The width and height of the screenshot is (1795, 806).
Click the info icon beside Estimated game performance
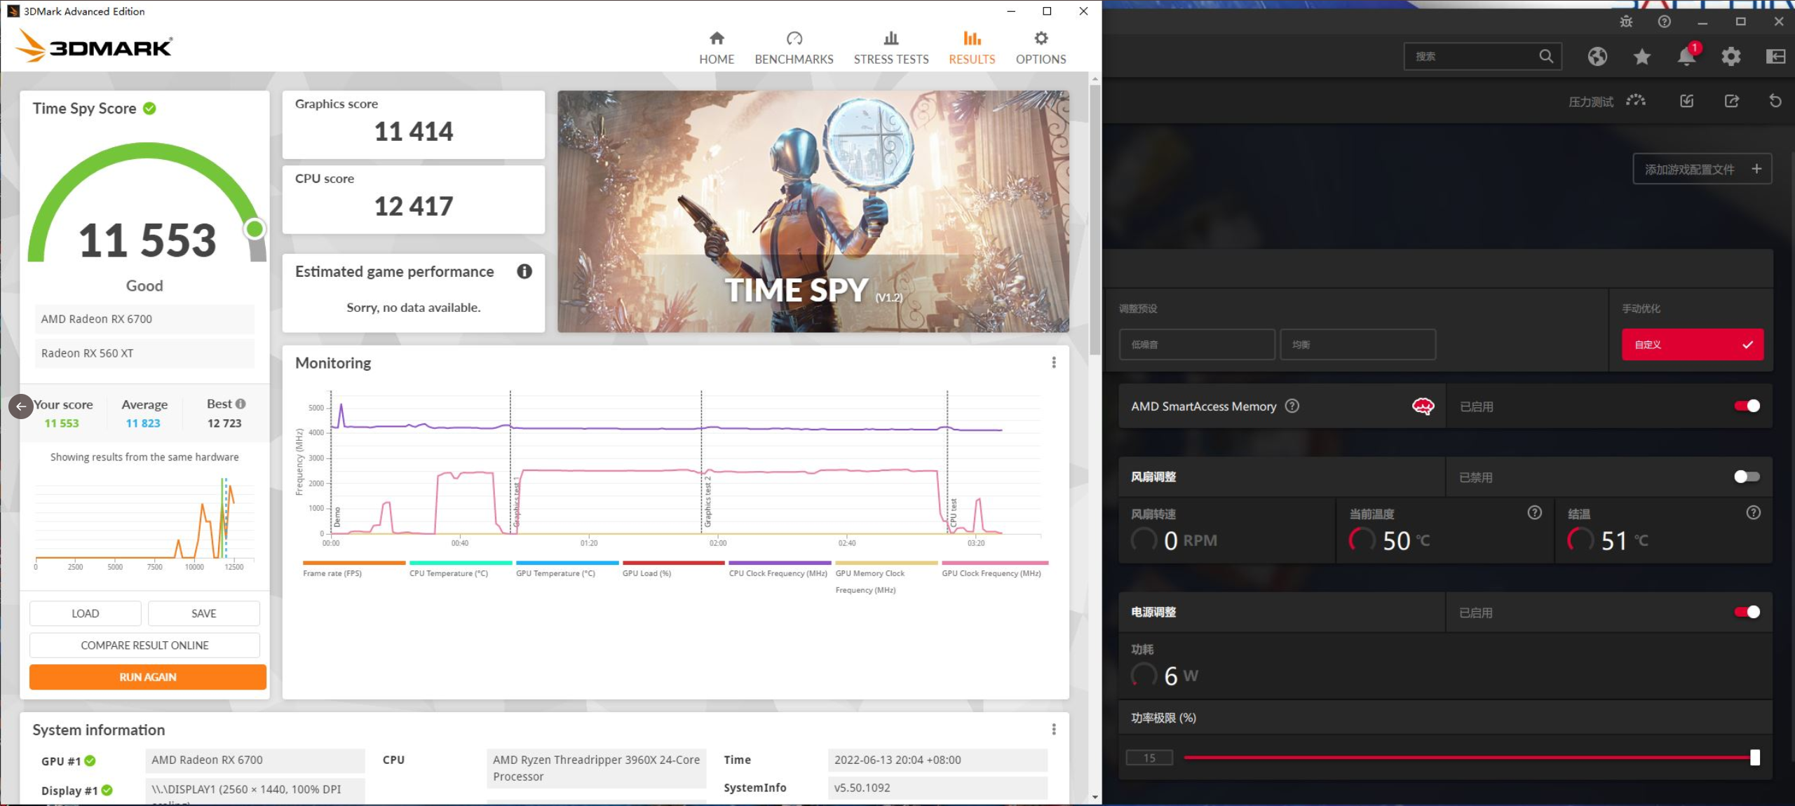tap(524, 272)
